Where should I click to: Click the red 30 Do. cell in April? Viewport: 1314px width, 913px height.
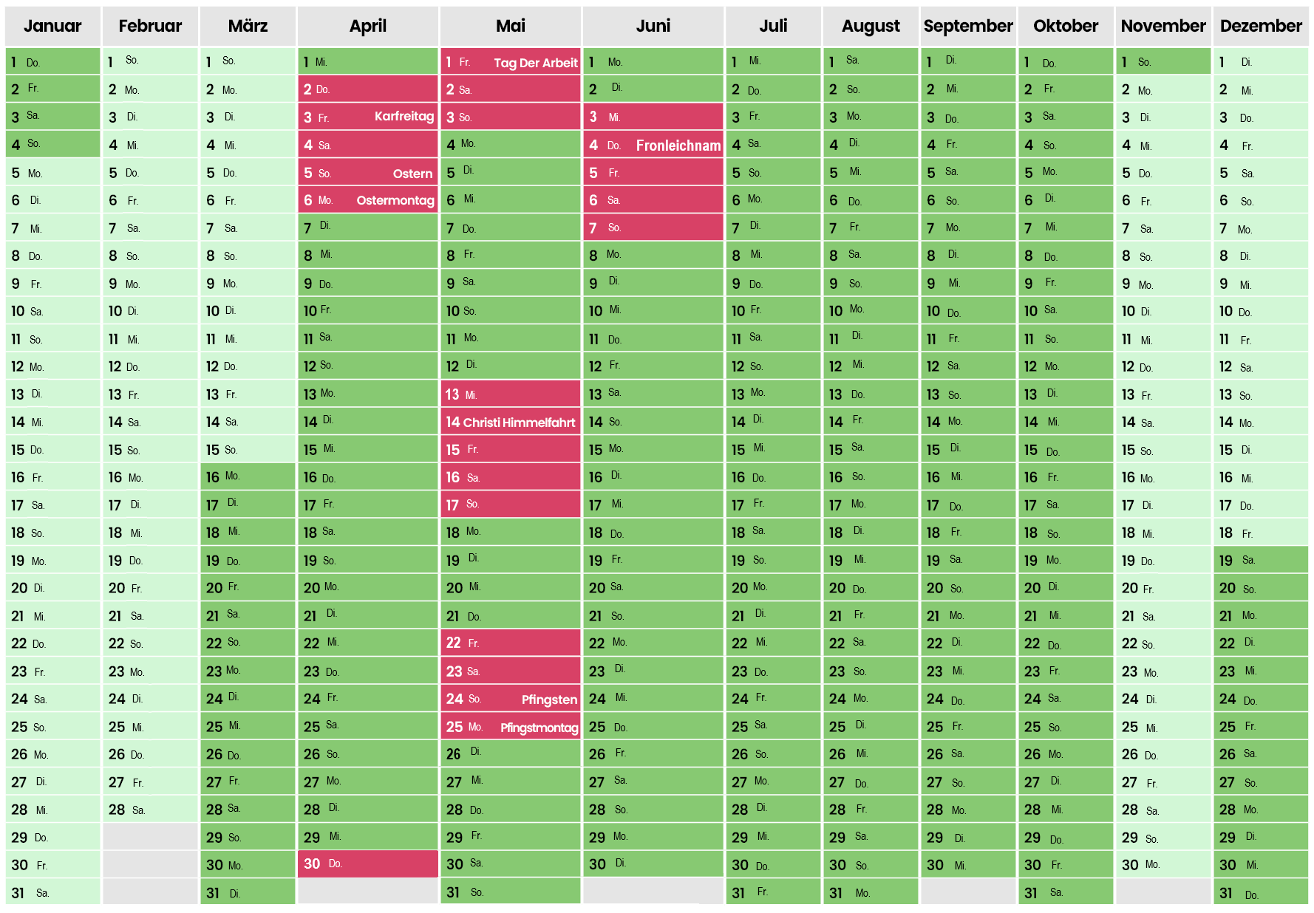[x=368, y=864]
